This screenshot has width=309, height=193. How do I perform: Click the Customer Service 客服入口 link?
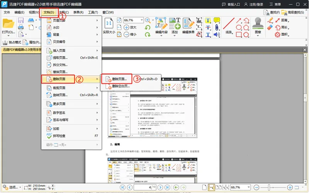231,4
